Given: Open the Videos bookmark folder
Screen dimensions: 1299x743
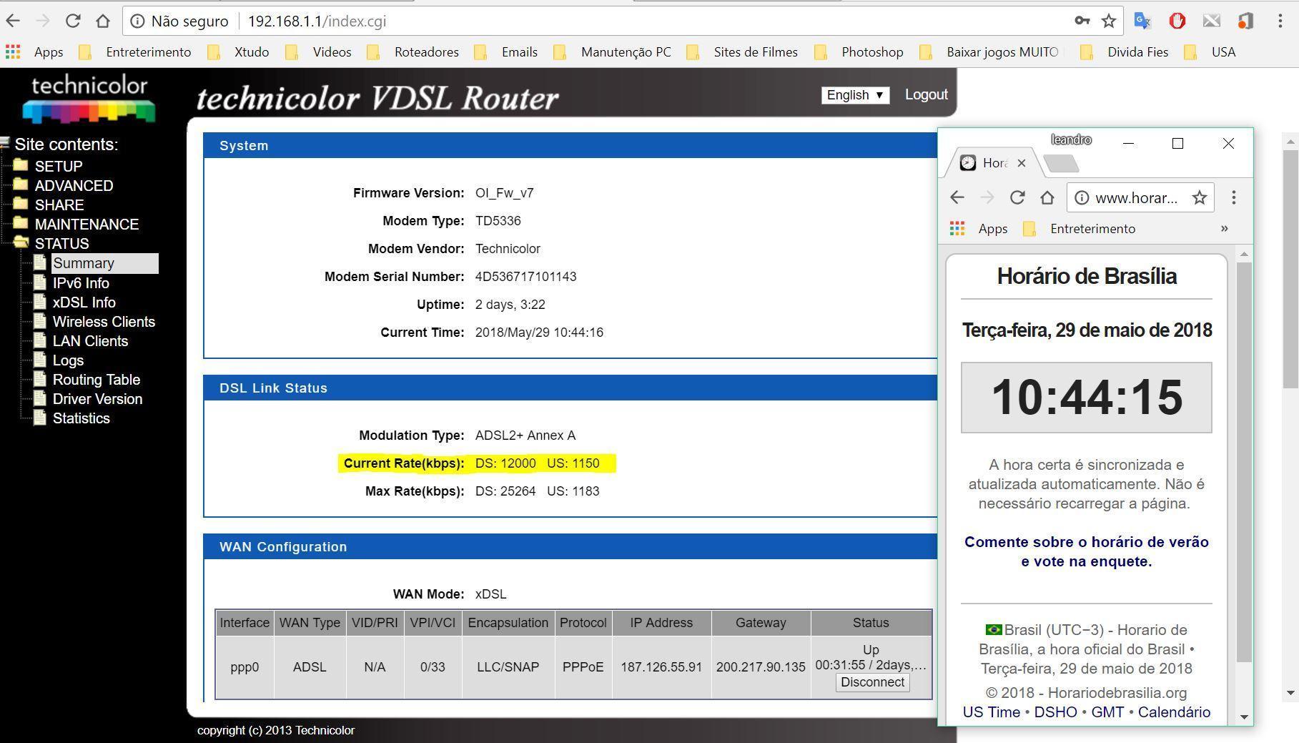Looking at the screenshot, I should (x=318, y=52).
